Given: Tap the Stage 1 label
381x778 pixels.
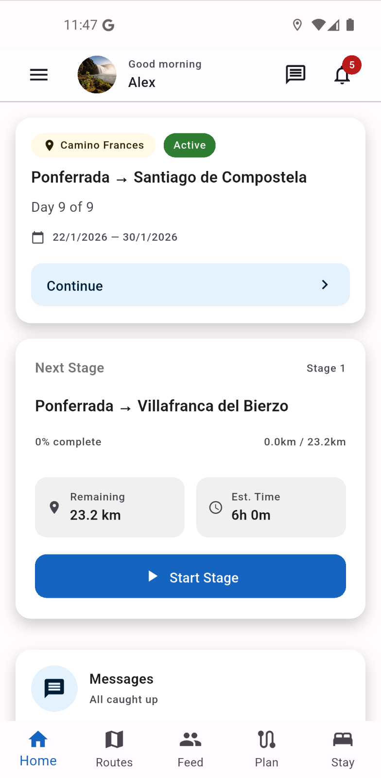Looking at the screenshot, I should (x=326, y=368).
